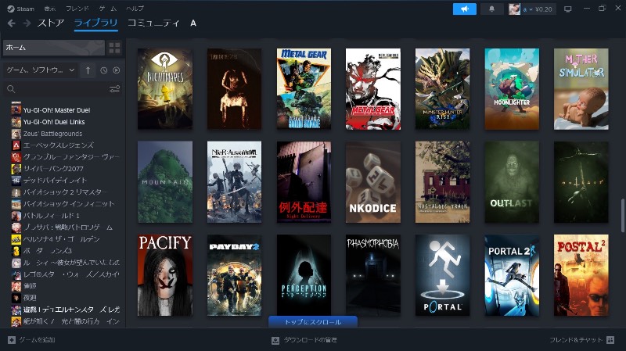
Task: Select the ホーム library button
Action: [x=54, y=48]
